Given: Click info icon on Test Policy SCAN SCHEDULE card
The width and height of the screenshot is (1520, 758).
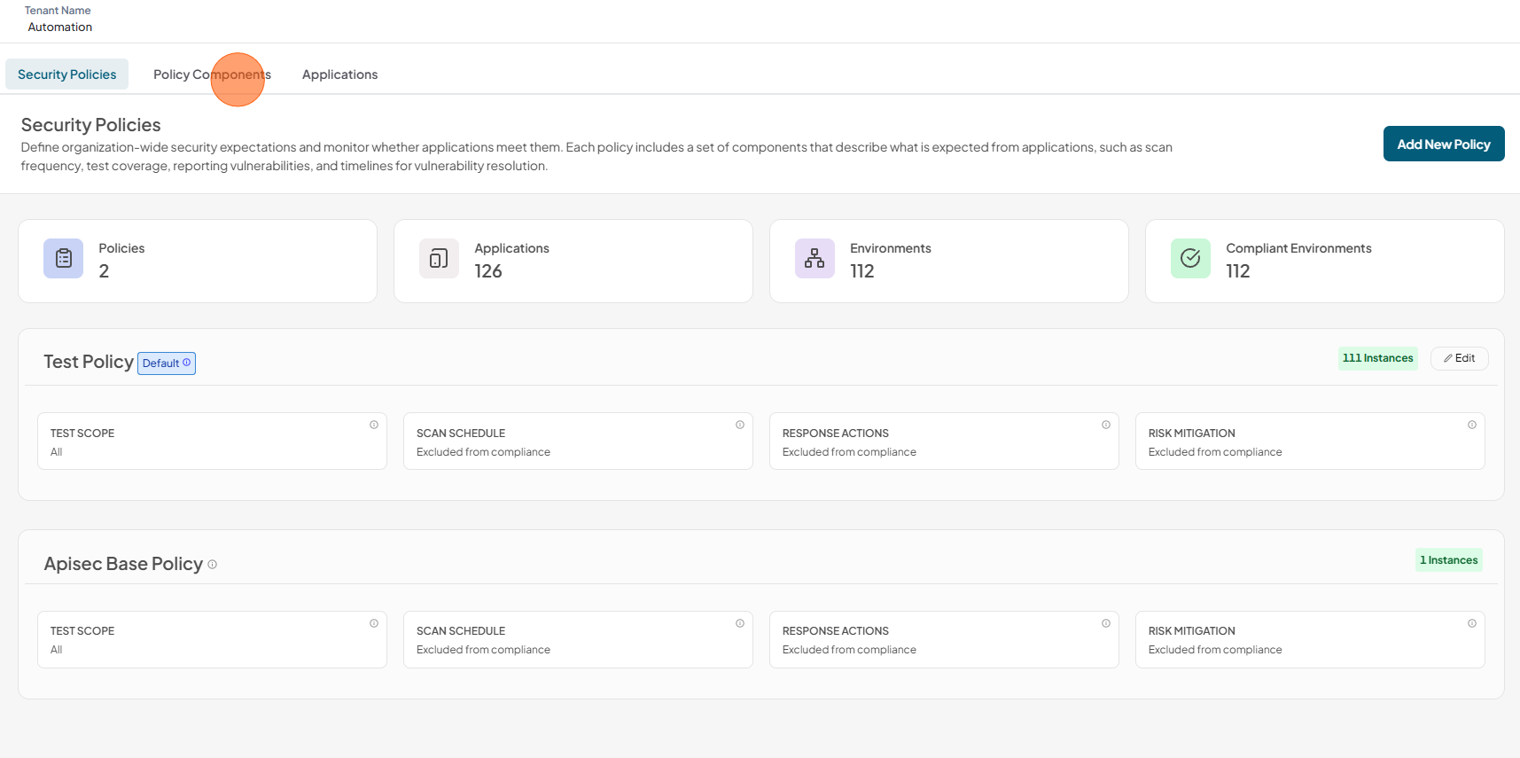Looking at the screenshot, I should 740,425.
